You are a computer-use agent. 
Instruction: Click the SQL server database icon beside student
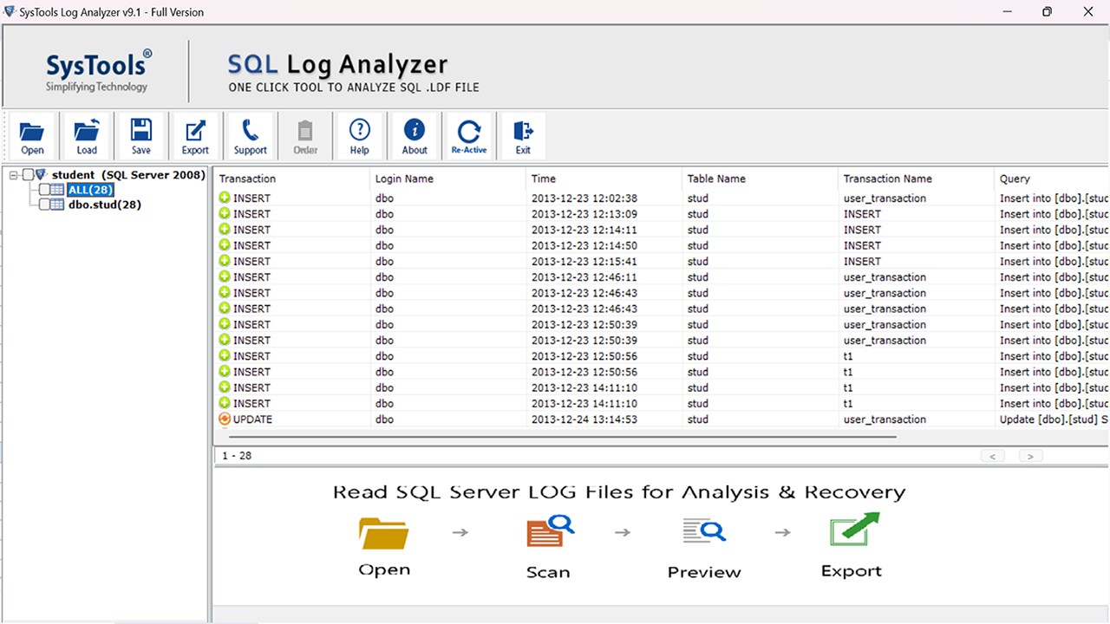[x=42, y=174]
